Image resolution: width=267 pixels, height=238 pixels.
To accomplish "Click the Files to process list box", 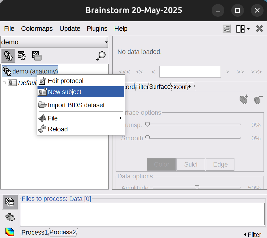I will (x=143, y=214).
